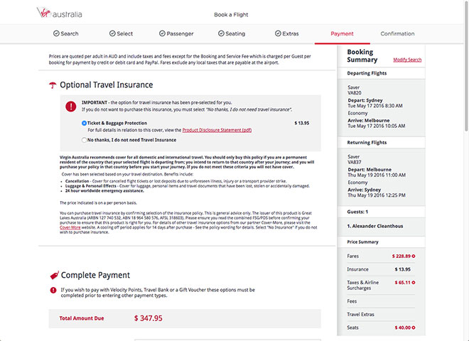Screen dimensions: 469x341
Task: Click the active Payment step tab
Action: [343, 34]
